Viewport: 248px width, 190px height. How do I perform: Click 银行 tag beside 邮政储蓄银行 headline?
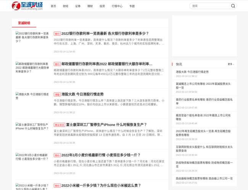[x=57, y=64]
